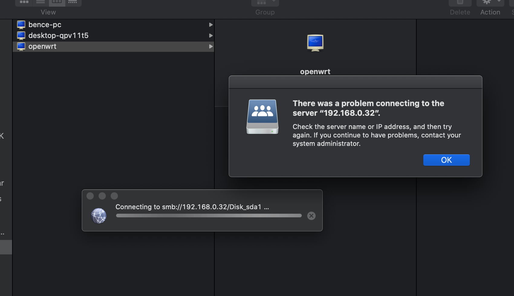The image size is (514, 296).
Task: Click the network globe icon in Connecting window
Action: click(99, 216)
